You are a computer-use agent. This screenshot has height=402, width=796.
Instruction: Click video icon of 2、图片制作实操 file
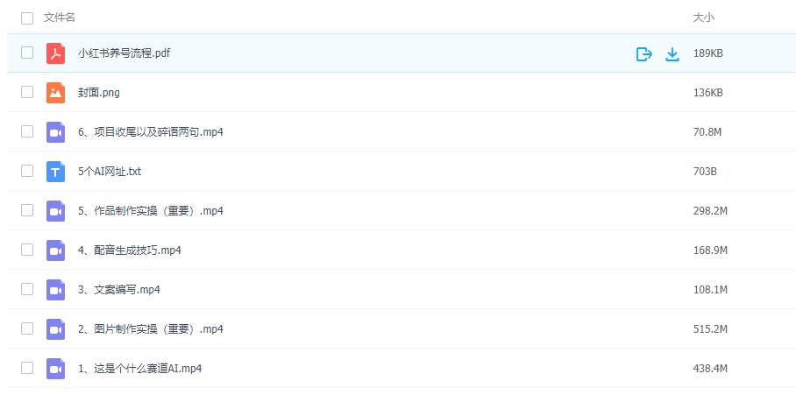click(56, 329)
